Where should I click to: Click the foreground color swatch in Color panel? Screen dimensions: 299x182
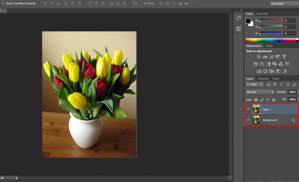pyautogui.click(x=248, y=21)
